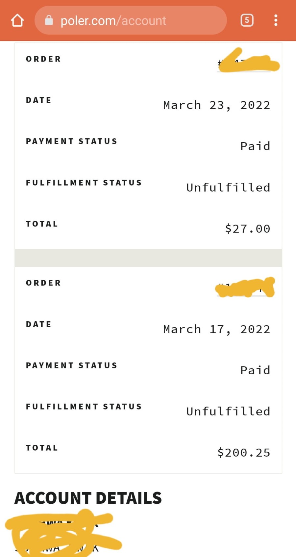Select the March 23, 2022 date text
Screen dimensions: 296x557
point(216,105)
